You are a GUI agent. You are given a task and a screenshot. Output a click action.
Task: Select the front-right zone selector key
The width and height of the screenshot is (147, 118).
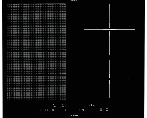click(x=93, y=105)
